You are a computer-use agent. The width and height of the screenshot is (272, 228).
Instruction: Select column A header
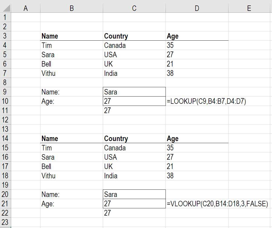[25, 8]
